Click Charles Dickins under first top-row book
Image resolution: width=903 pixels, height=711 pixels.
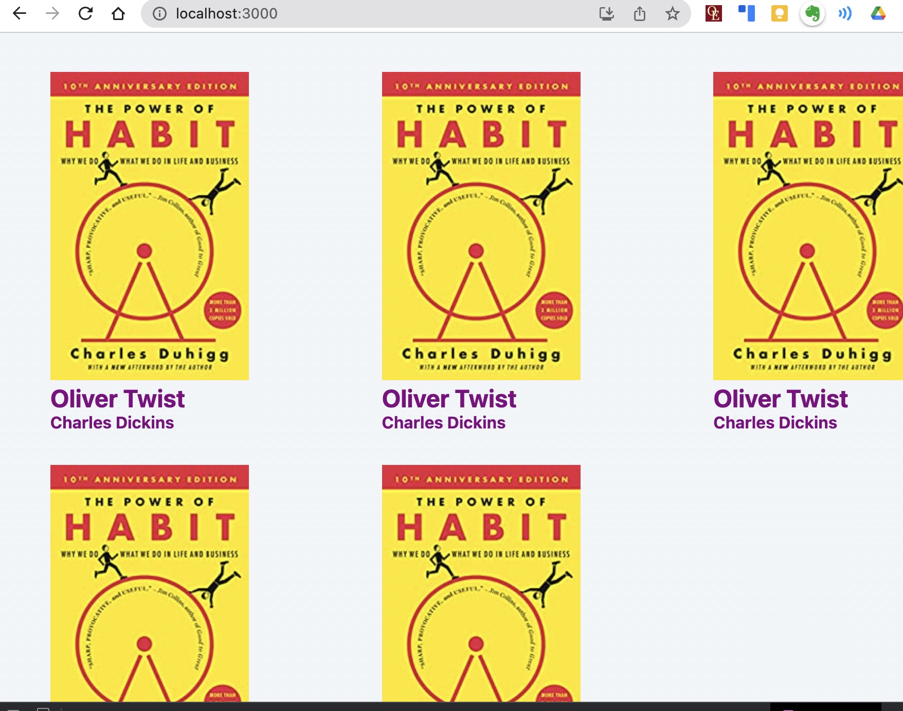pyautogui.click(x=112, y=423)
